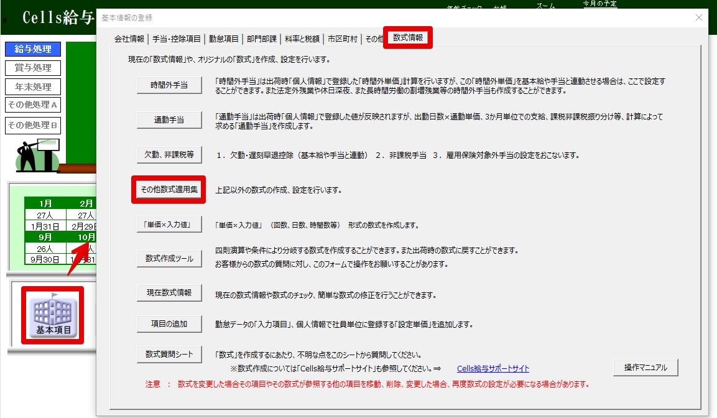Click the 現在数式情報 button
The width and height of the screenshot is (717, 418).
(x=169, y=293)
